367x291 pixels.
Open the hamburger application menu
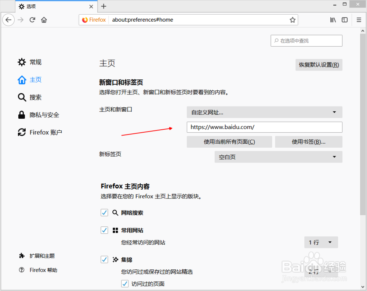pyautogui.click(x=359, y=20)
